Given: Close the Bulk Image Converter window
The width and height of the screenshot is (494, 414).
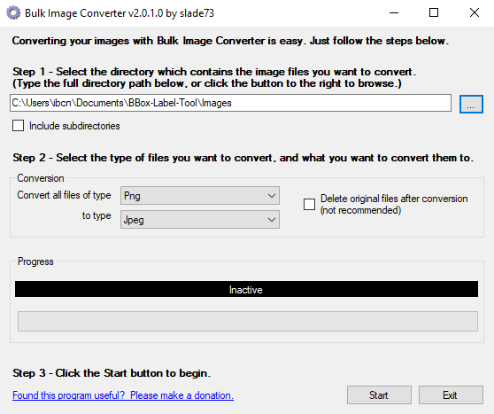Looking at the screenshot, I should (475, 13).
